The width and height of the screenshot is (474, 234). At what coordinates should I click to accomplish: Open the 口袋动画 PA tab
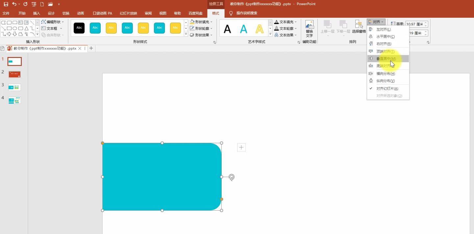point(102,13)
